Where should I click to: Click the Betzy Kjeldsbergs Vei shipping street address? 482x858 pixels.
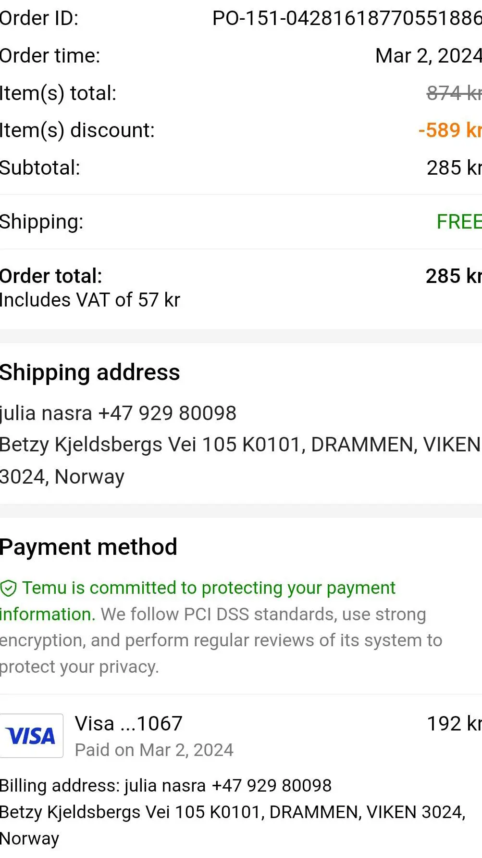240,445
